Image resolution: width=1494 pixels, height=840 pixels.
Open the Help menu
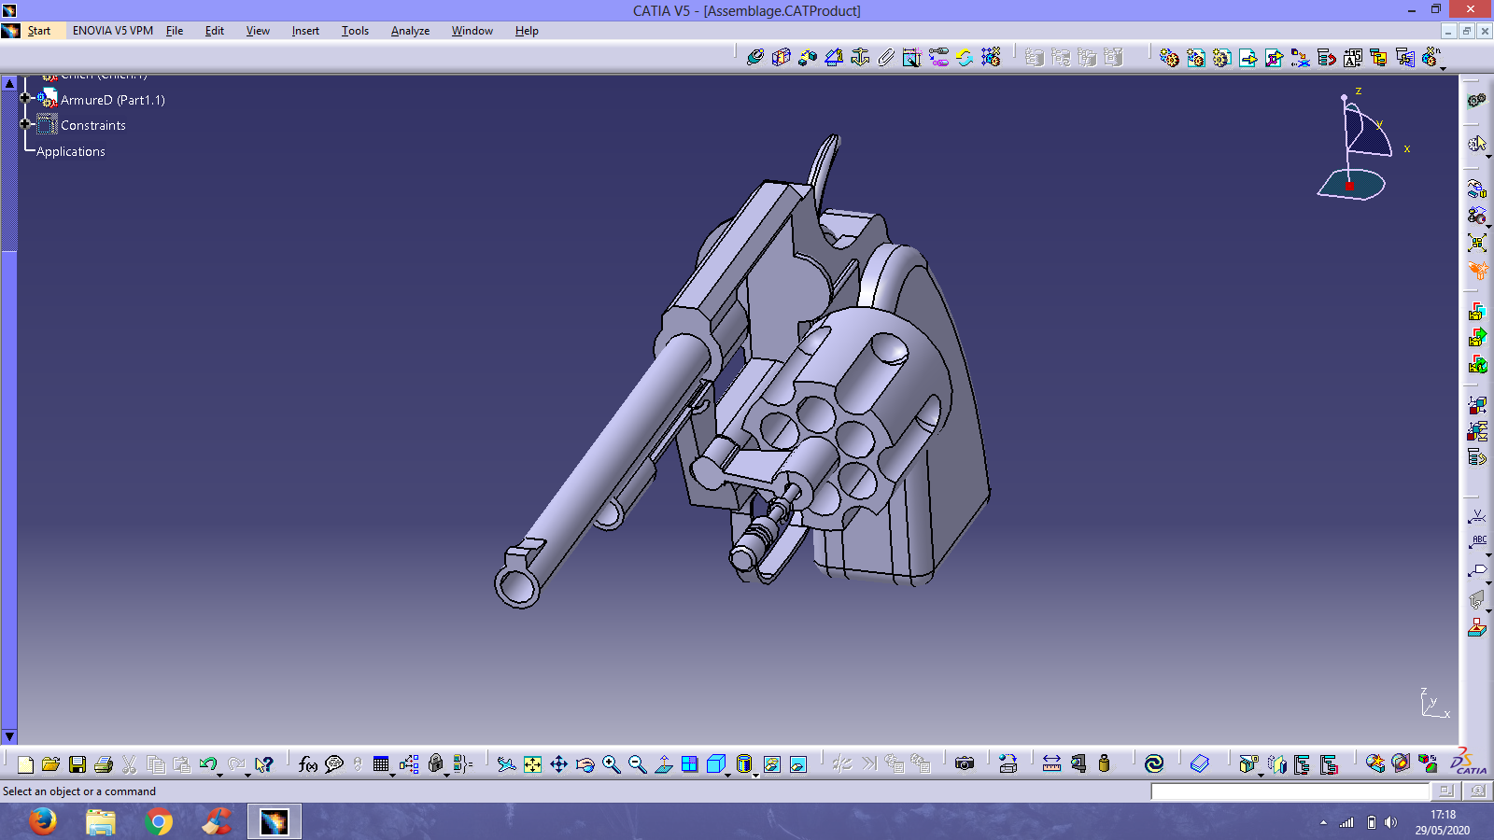point(527,31)
